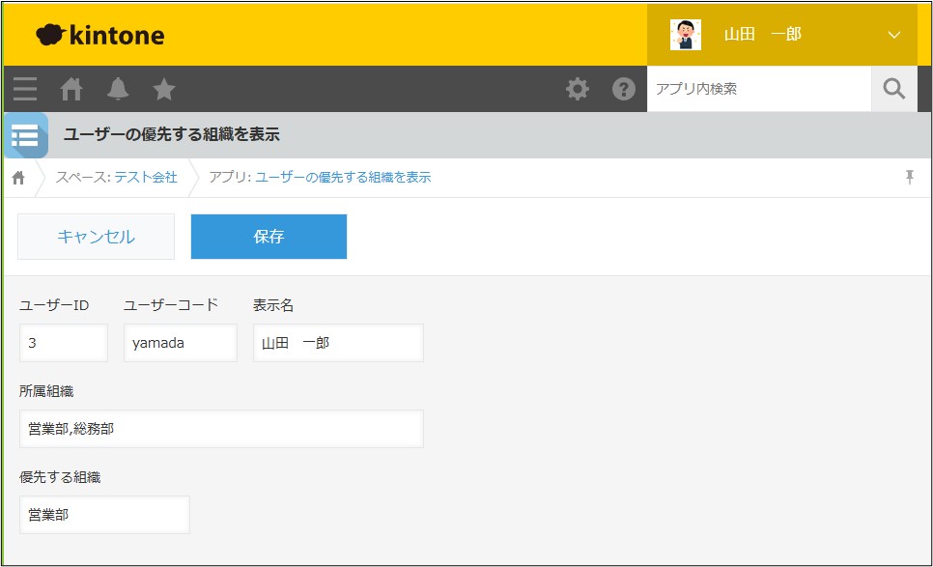The width and height of the screenshot is (933, 567).
Task: Click the pin icon at right of breadcrumb
Action: click(910, 177)
